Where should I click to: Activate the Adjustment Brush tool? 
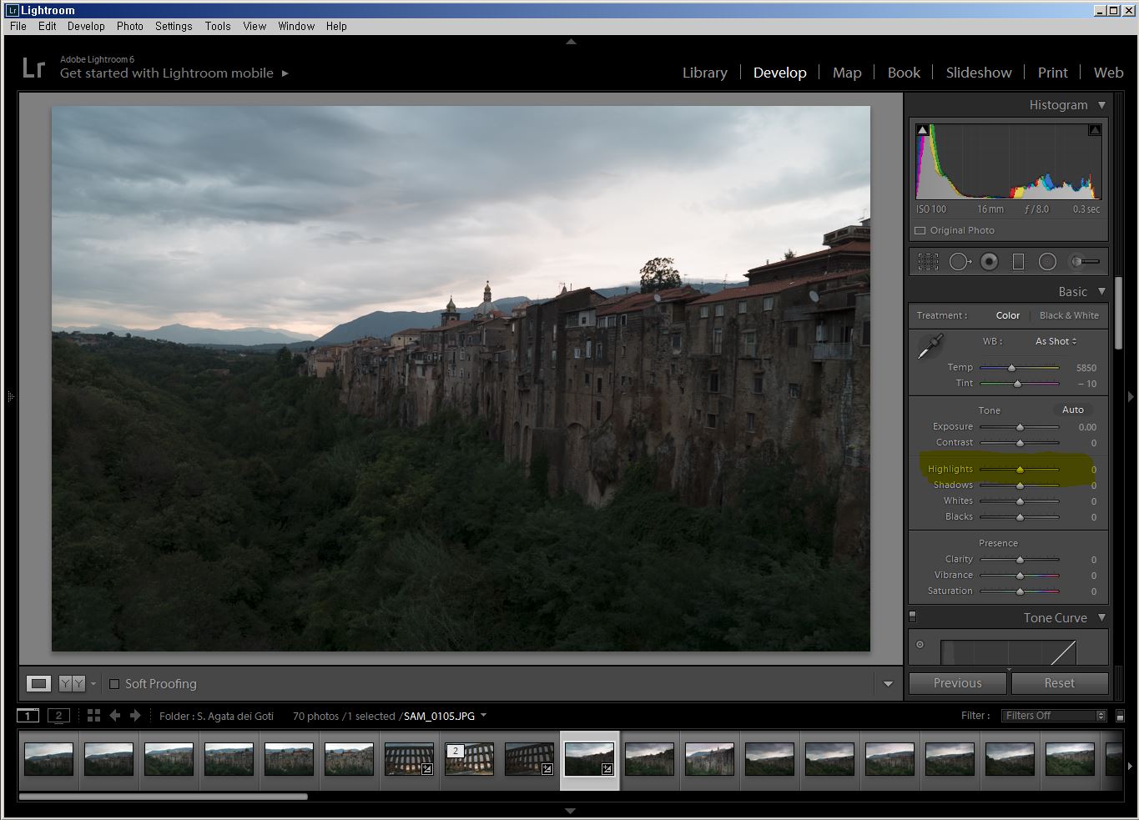pyautogui.click(x=1085, y=262)
